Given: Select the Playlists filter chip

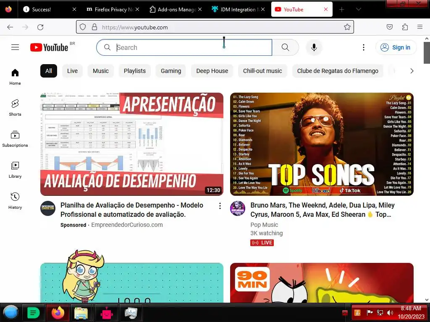Looking at the screenshot, I should pyautogui.click(x=135, y=71).
